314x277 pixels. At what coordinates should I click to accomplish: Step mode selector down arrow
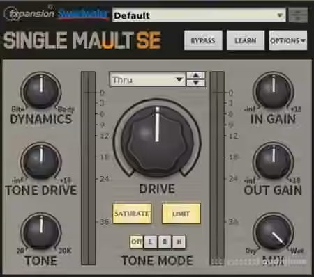tap(196, 83)
